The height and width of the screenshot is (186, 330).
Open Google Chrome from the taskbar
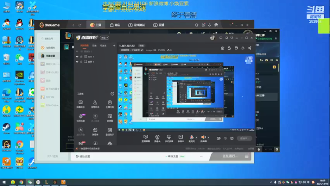pyautogui.click(x=21, y=182)
